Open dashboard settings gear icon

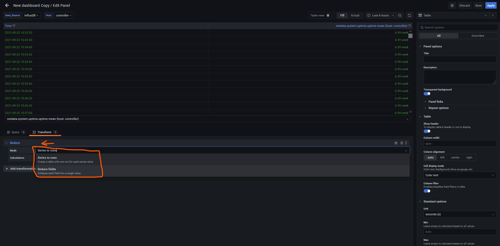point(452,5)
